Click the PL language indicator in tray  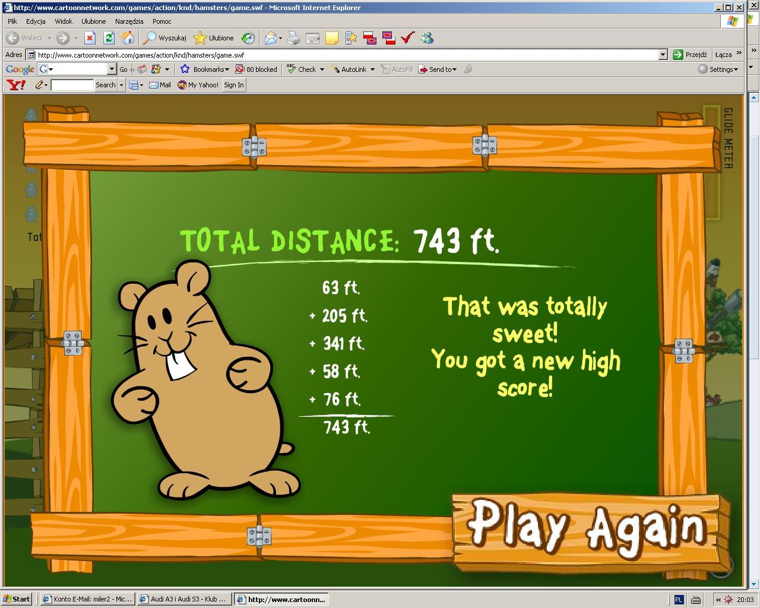point(679,600)
